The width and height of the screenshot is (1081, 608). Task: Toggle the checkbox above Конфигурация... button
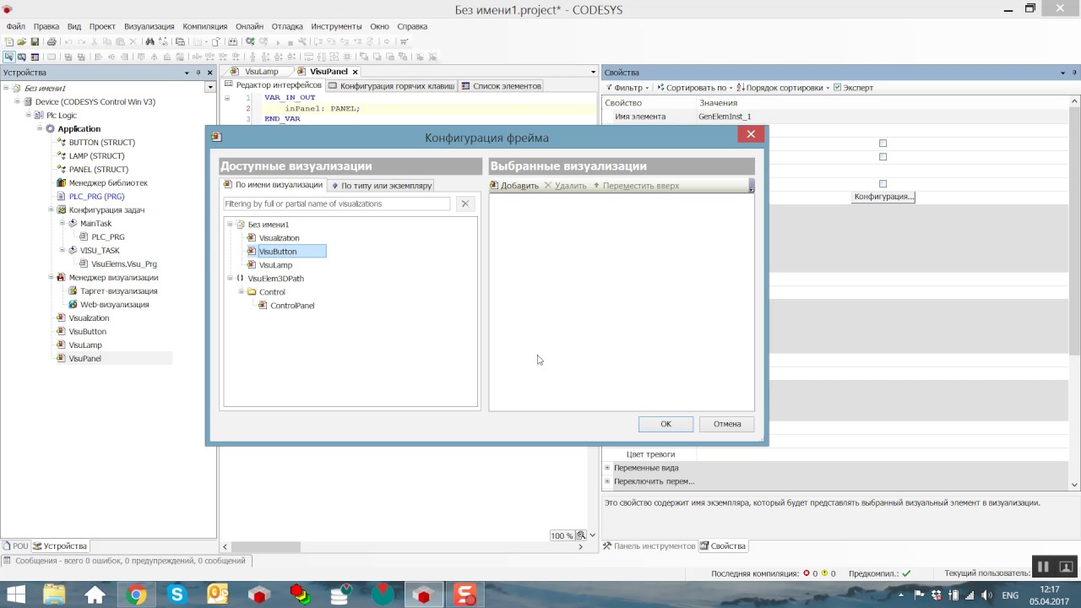tap(883, 184)
